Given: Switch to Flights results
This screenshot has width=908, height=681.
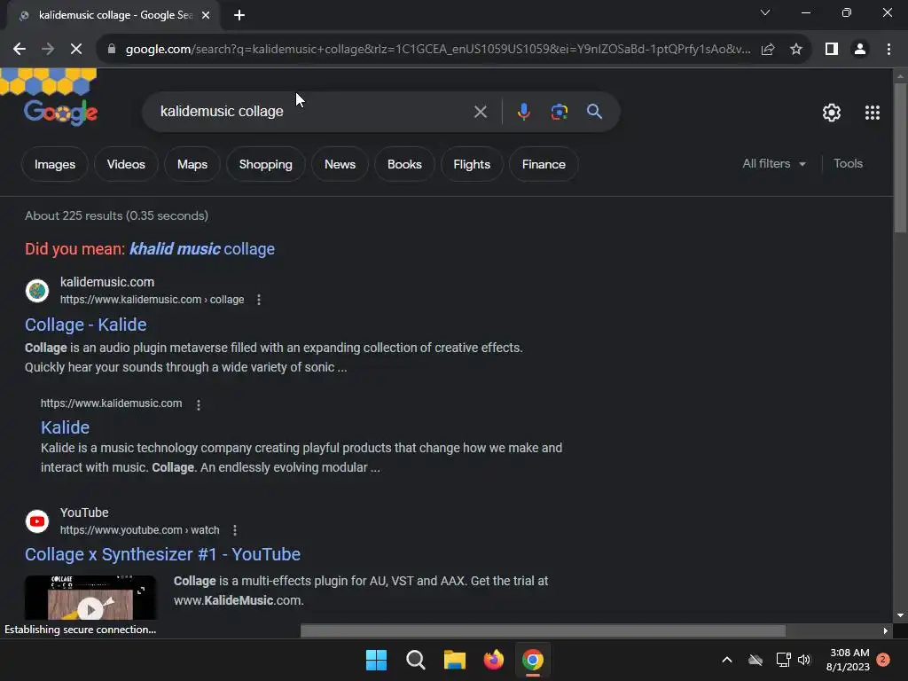Looking at the screenshot, I should coord(472,164).
